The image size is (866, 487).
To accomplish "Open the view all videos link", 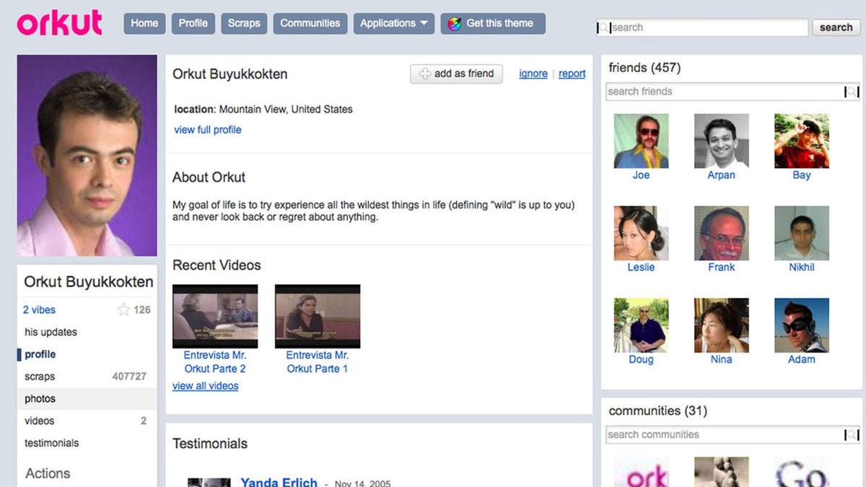I will point(205,386).
